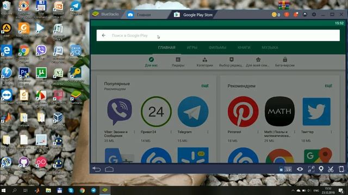Open taskbar search magnifier
The height and width of the screenshot is (195, 348).
click(15, 190)
